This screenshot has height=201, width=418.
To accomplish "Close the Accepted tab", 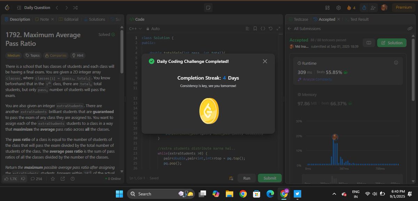I will [x=339, y=20].
